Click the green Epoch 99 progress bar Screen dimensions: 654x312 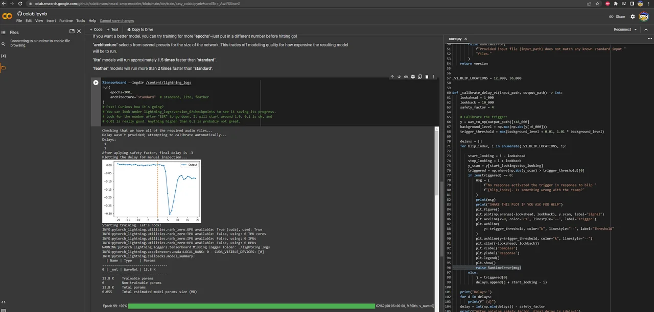[251, 306]
